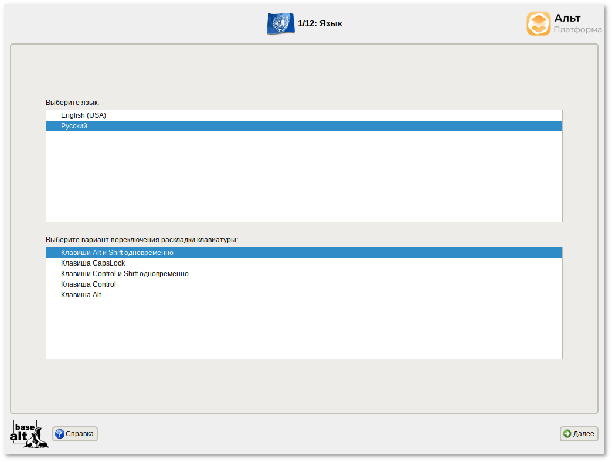Select Русский in the language list
This screenshot has height=462, width=612.
74,126
